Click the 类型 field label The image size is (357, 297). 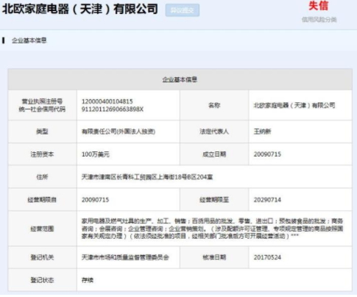(x=42, y=132)
